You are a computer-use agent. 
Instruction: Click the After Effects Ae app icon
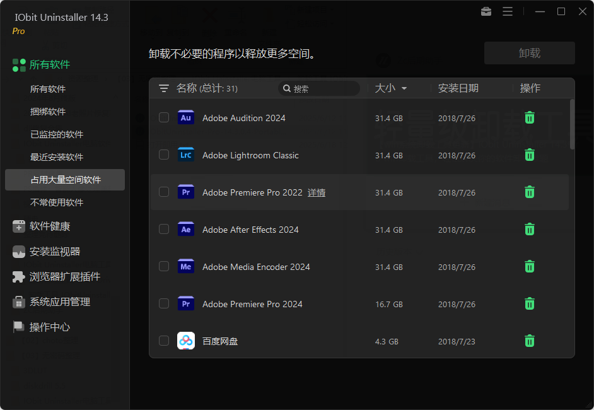185,229
